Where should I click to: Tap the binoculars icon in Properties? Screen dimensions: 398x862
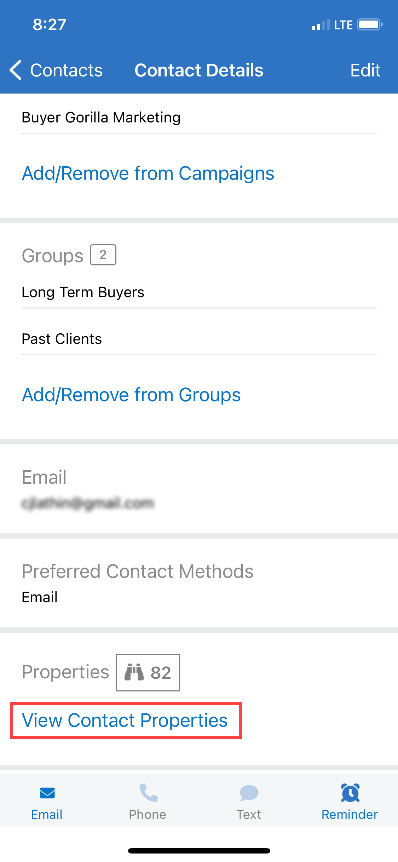click(134, 672)
